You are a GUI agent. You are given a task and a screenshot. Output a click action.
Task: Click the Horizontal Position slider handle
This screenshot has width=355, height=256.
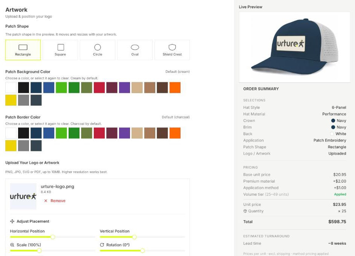53,237
